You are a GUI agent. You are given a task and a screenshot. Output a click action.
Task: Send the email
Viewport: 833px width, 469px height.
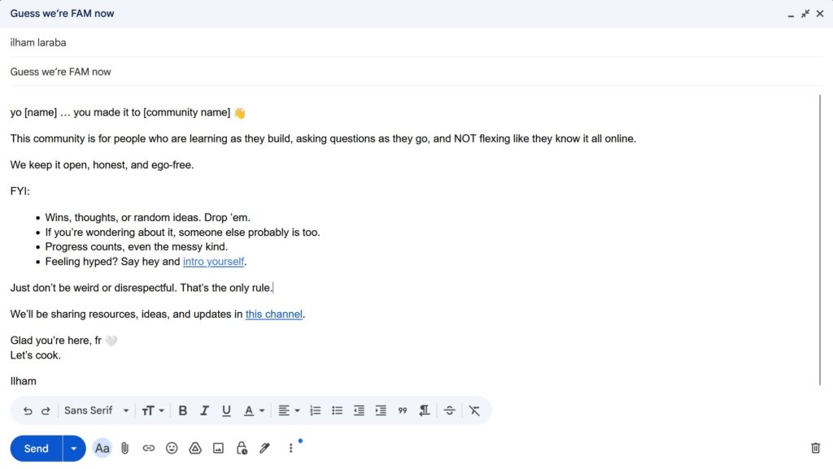[37, 448]
